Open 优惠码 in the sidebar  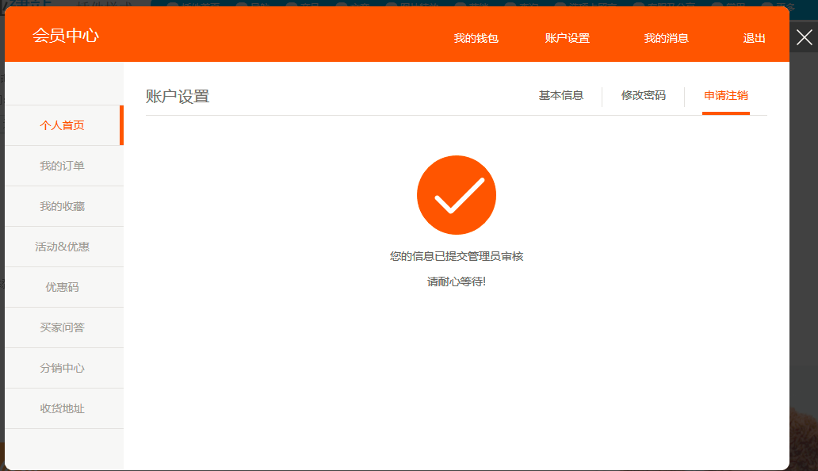point(63,287)
